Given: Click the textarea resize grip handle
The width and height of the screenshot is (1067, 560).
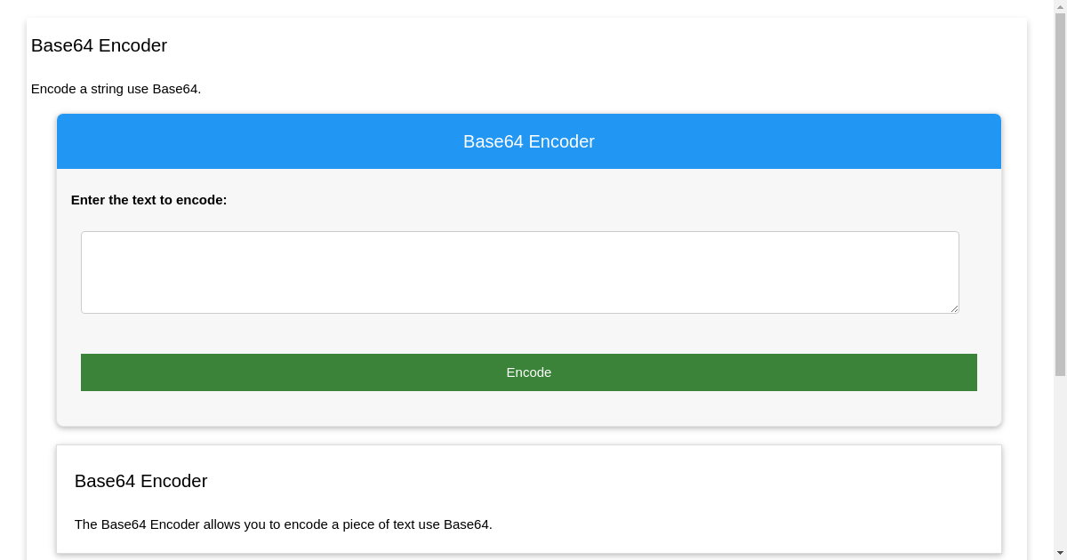Looking at the screenshot, I should pos(955,308).
